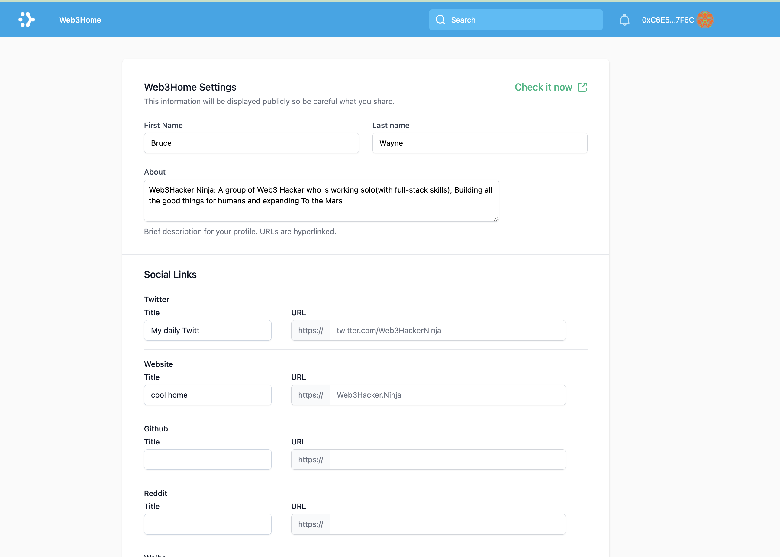Click the About textarea resize handle
The image size is (780, 557).
pyautogui.click(x=495, y=218)
